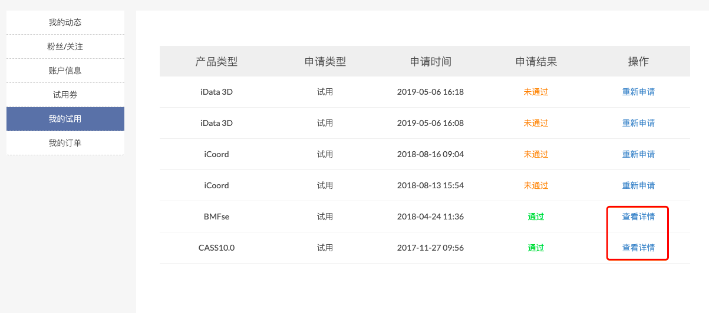Reapply for iCoord trial dated 2018-08-13
Screen dimensions: 709x313
pyautogui.click(x=638, y=185)
